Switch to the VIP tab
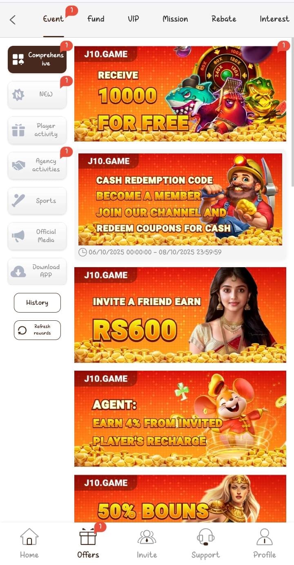This screenshot has height=565, width=294. (x=134, y=19)
